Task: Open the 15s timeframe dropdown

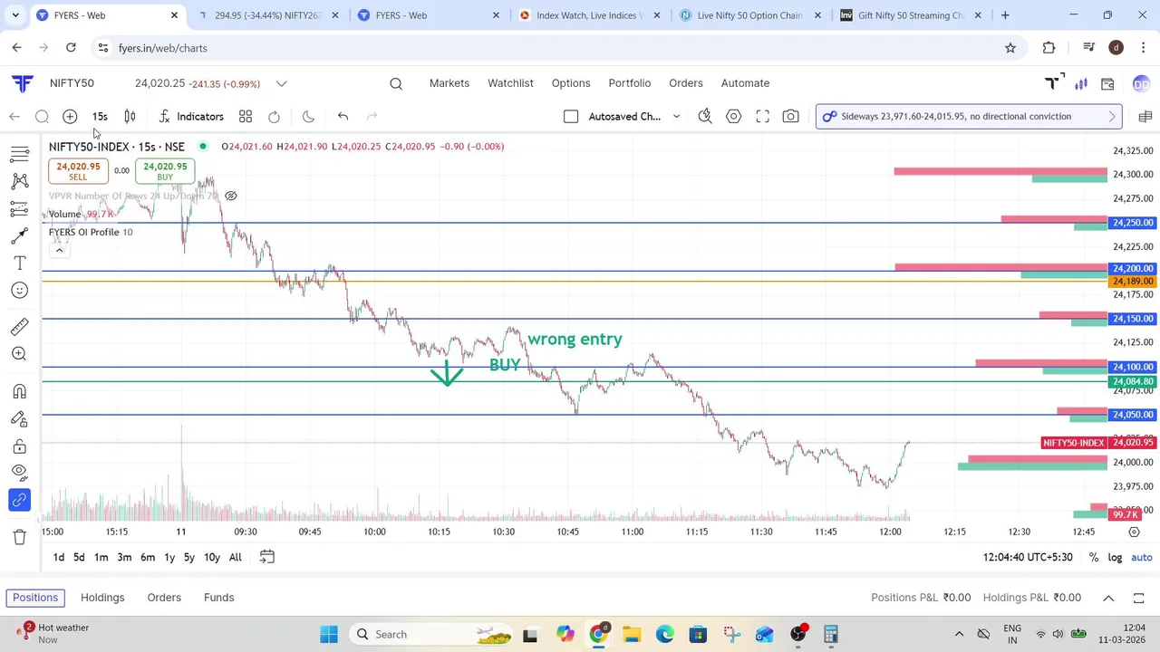Action: 100,116
